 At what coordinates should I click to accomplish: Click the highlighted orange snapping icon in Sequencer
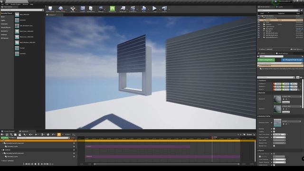59,134
